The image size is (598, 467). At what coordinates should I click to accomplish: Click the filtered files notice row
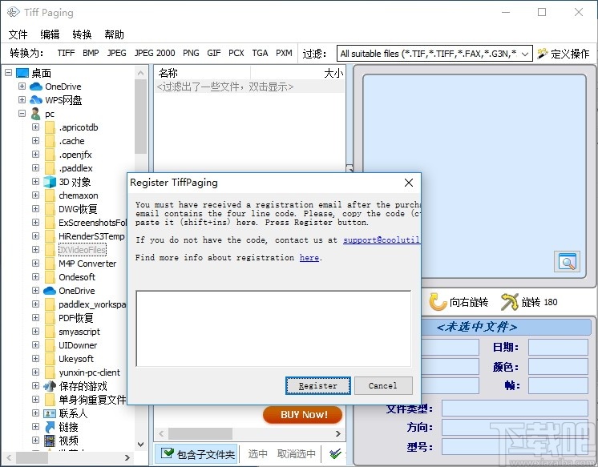pos(249,87)
